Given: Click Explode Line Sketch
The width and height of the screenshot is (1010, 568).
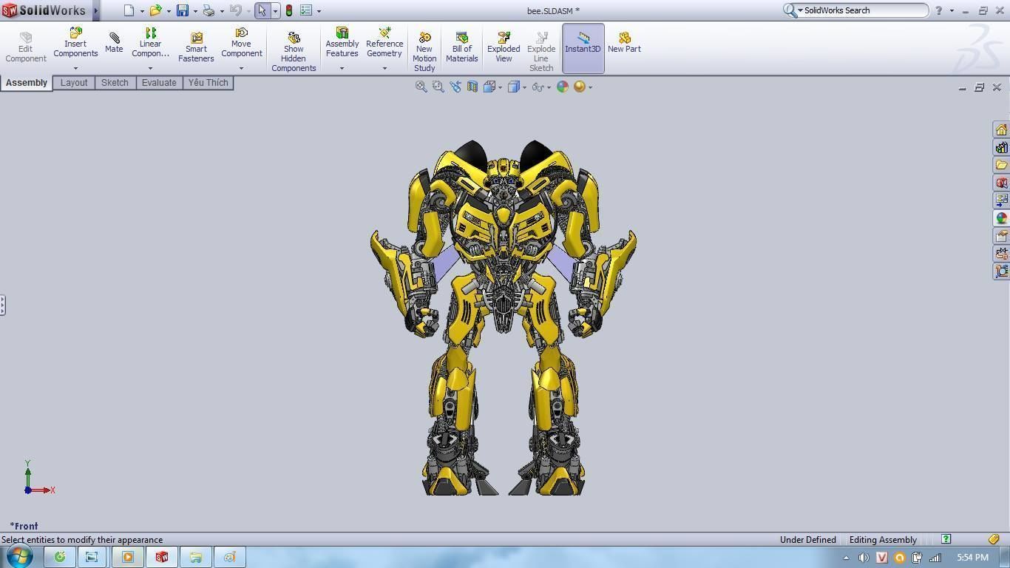Looking at the screenshot, I should (541, 52).
